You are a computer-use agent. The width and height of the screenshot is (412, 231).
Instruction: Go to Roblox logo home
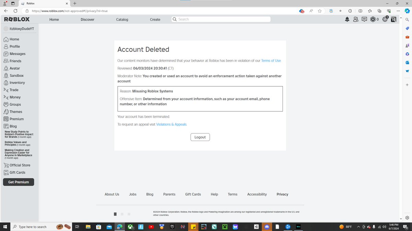(x=17, y=20)
